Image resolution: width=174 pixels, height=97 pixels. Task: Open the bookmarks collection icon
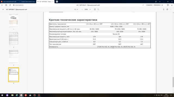(168, 5)
